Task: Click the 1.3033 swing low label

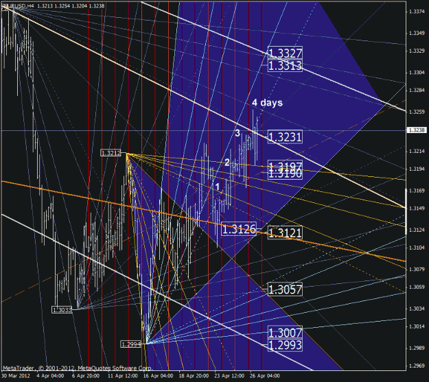Action: tap(62, 310)
